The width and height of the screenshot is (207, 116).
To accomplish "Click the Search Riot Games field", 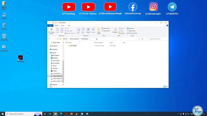I will click(156, 39).
